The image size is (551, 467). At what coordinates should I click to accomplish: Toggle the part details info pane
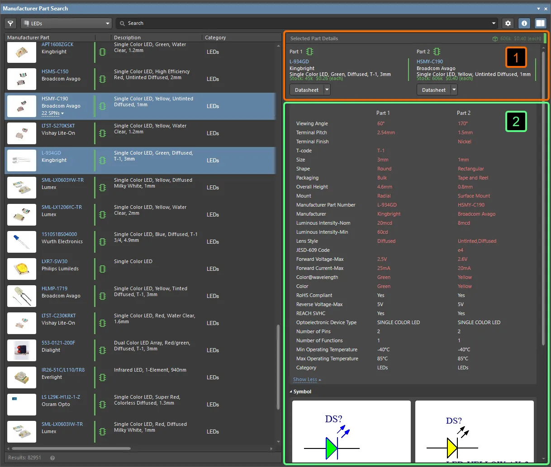[524, 24]
